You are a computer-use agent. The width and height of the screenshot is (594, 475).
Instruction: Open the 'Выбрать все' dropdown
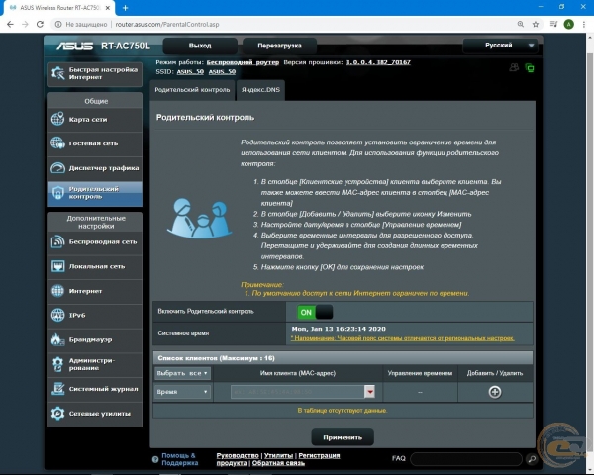pos(182,373)
